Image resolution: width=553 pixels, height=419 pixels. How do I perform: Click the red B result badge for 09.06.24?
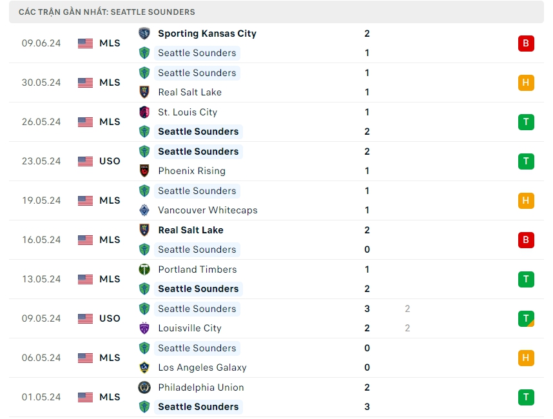[x=526, y=43]
